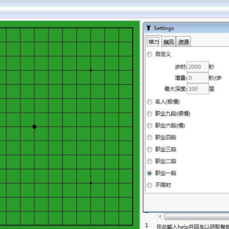The height and width of the screenshot is (229, 229).
Task: Click the 最大深度 field showing 100
Action: pyautogui.click(x=198, y=89)
